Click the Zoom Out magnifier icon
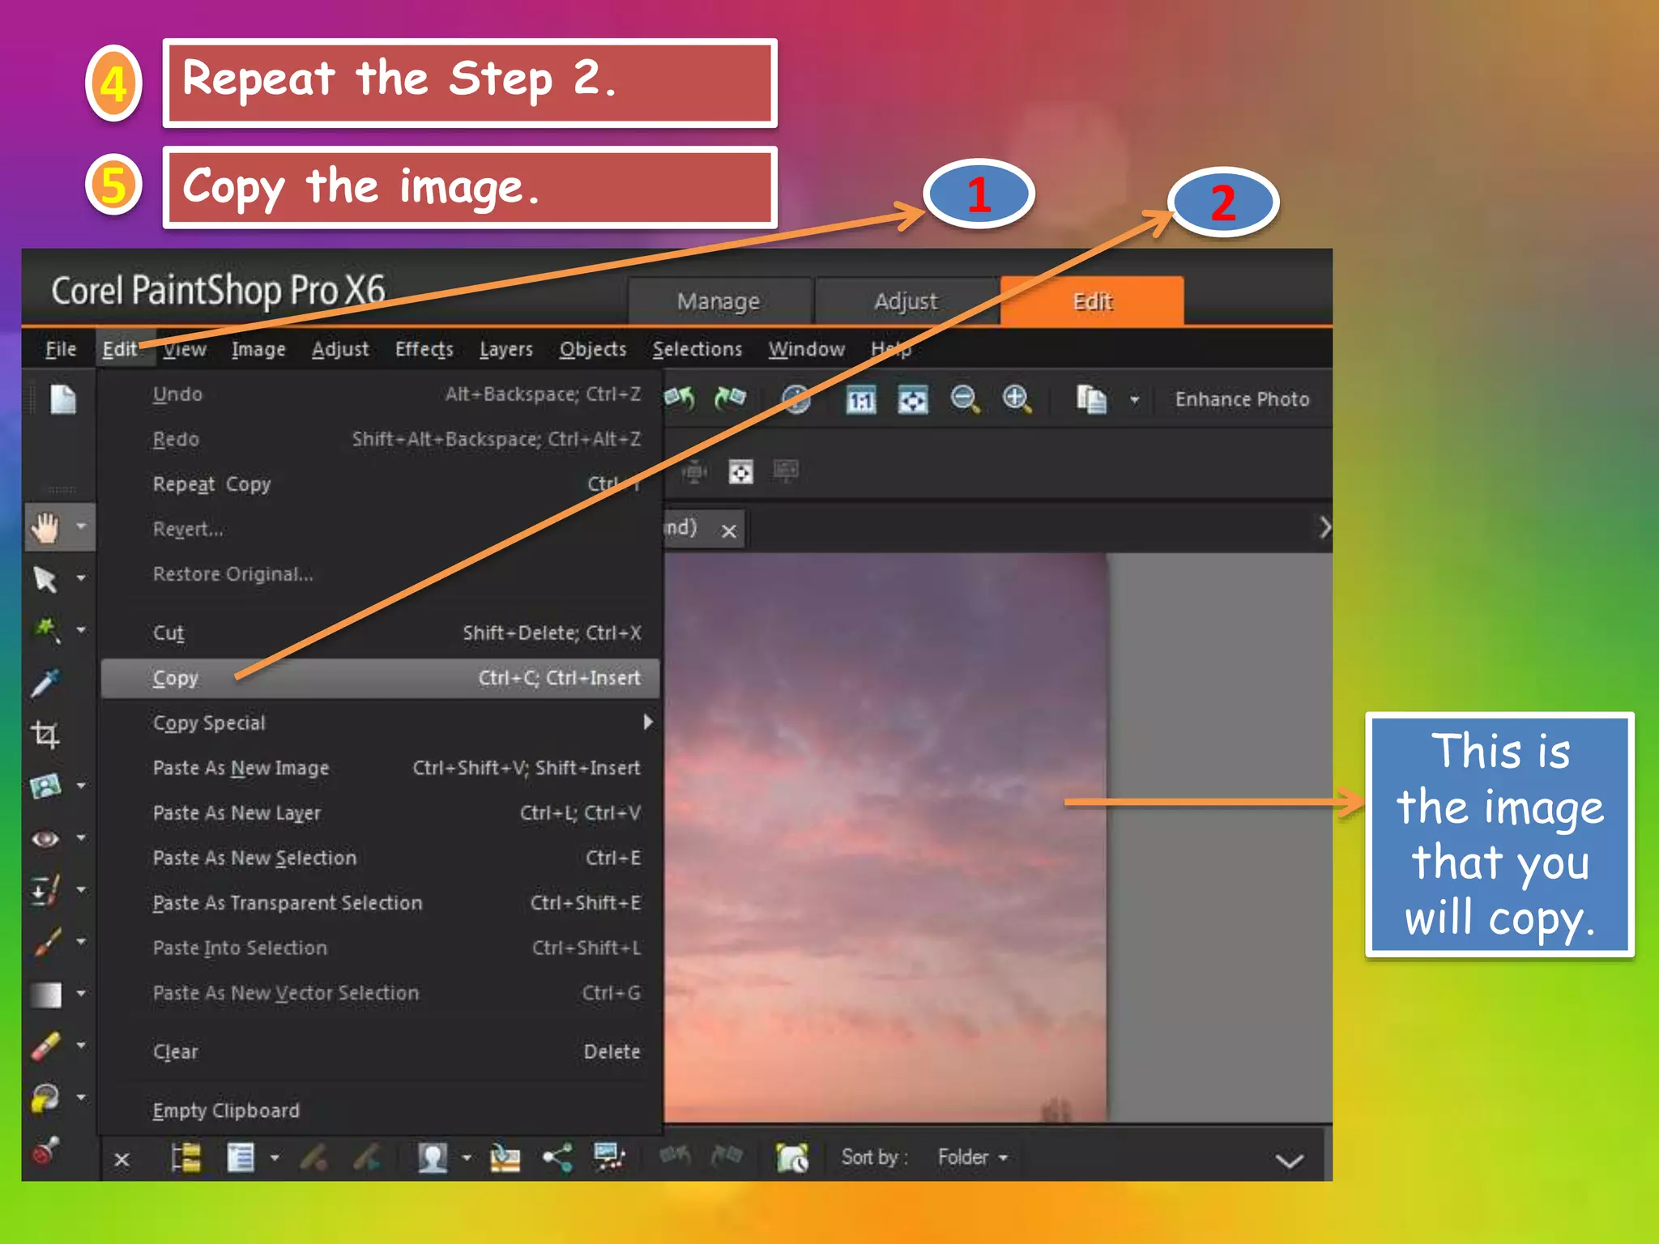 (964, 399)
